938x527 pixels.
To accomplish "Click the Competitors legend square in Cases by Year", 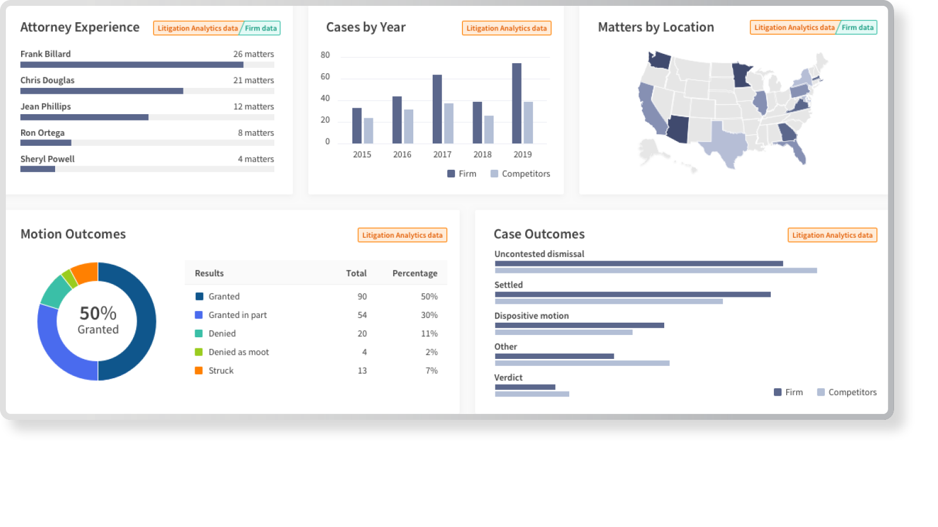I will pos(494,174).
